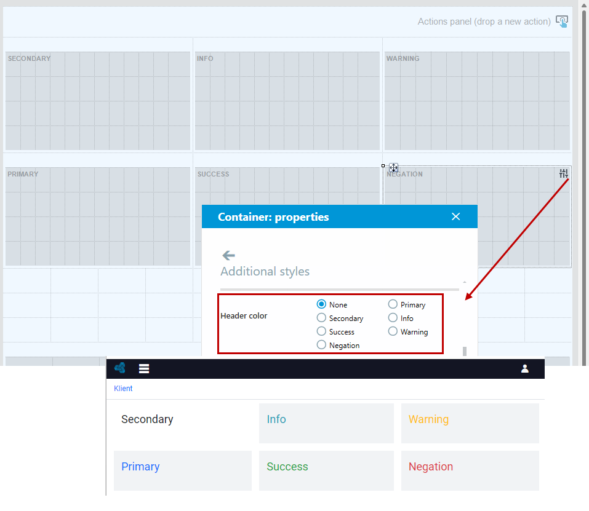The height and width of the screenshot is (511, 589).
Task: Click the Primary container header in preview
Action: click(140, 466)
